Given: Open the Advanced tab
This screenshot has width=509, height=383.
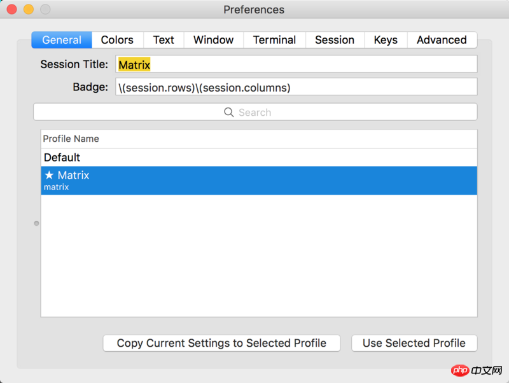Looking at the screenshot, I should 442,40.
